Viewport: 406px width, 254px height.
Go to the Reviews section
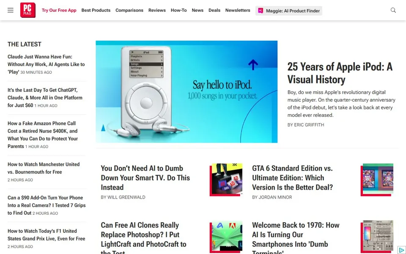(157, 10)
